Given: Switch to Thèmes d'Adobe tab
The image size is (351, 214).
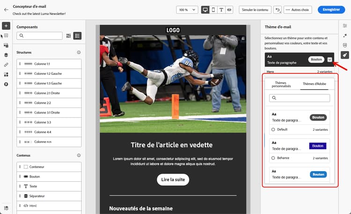Looking at the screenshot, I should pos(314,84).
